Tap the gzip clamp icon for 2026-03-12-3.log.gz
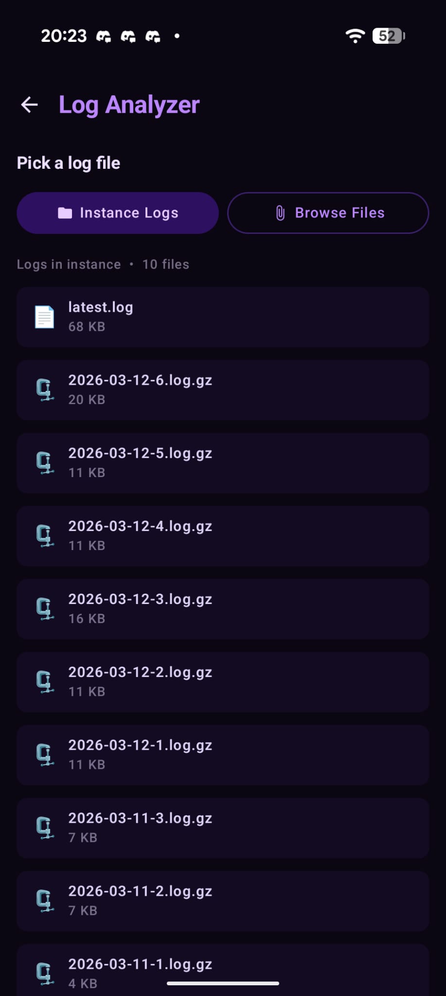The height and width of the screenshot is (996, 446). click(x=44, y=608)
